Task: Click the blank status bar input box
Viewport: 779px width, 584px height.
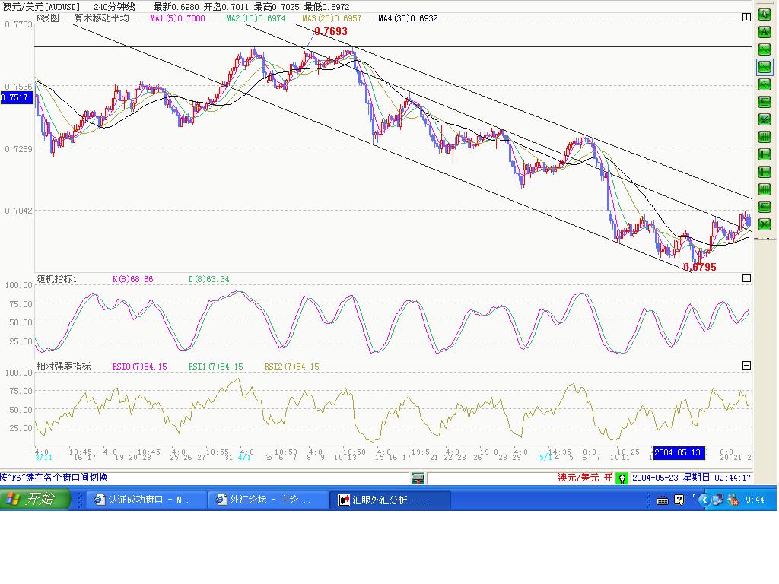Action: (x=491, y=478)
